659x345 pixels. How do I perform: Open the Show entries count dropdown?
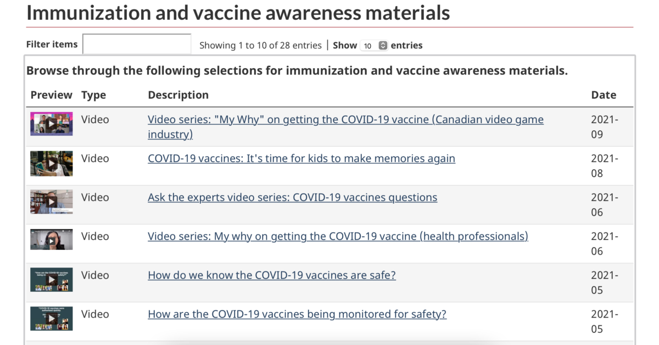tap(374, 46)
